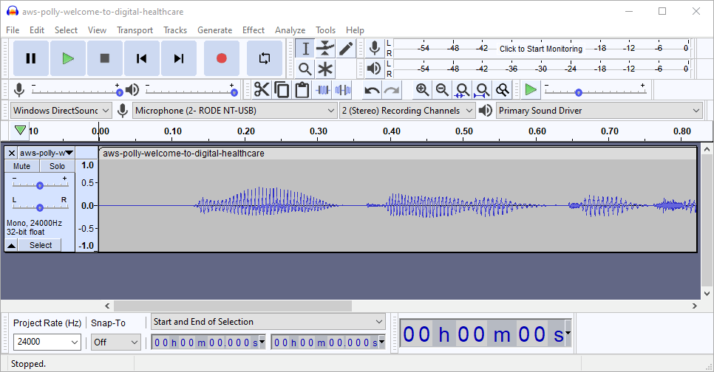Image resolution: width=714 pixels, height=372 pixels.
Task: Open the Effect menu
Action: coord(254,30)
